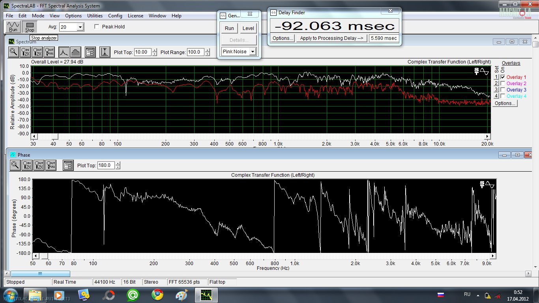Click Zoom Out Full in Phase toolbar

pyautogui.click(x=51, y=165)
